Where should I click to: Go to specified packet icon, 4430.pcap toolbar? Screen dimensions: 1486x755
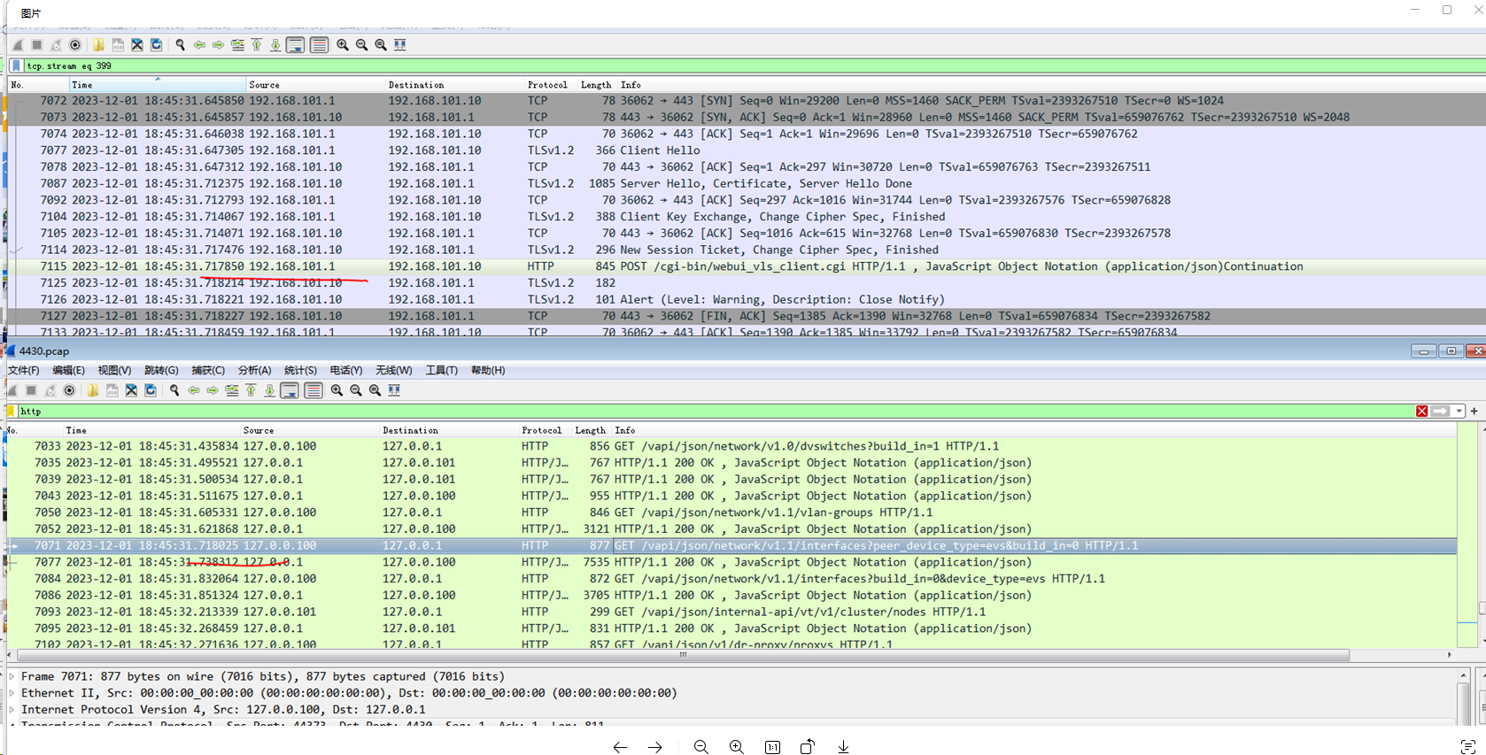click(x=232, y=390)
